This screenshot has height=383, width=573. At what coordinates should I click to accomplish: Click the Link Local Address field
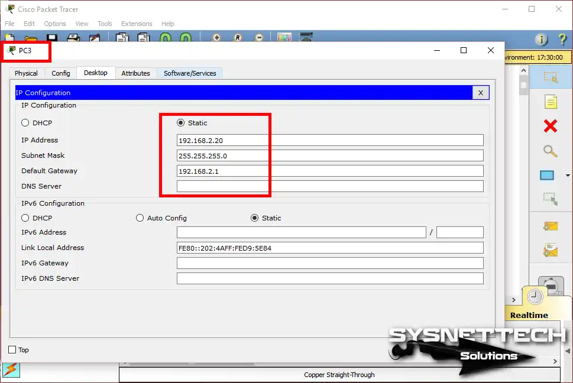coord(330,248)
